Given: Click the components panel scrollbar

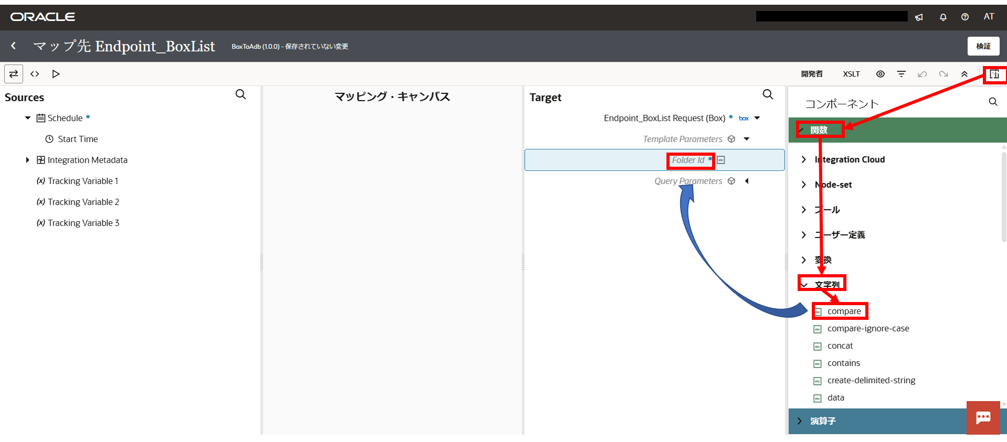Looking at the screenshot, I should tap(1003, 197).
